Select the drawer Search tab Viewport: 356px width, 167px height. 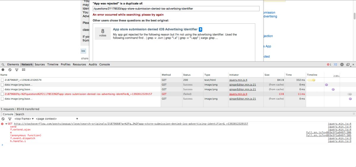[20, 114]
